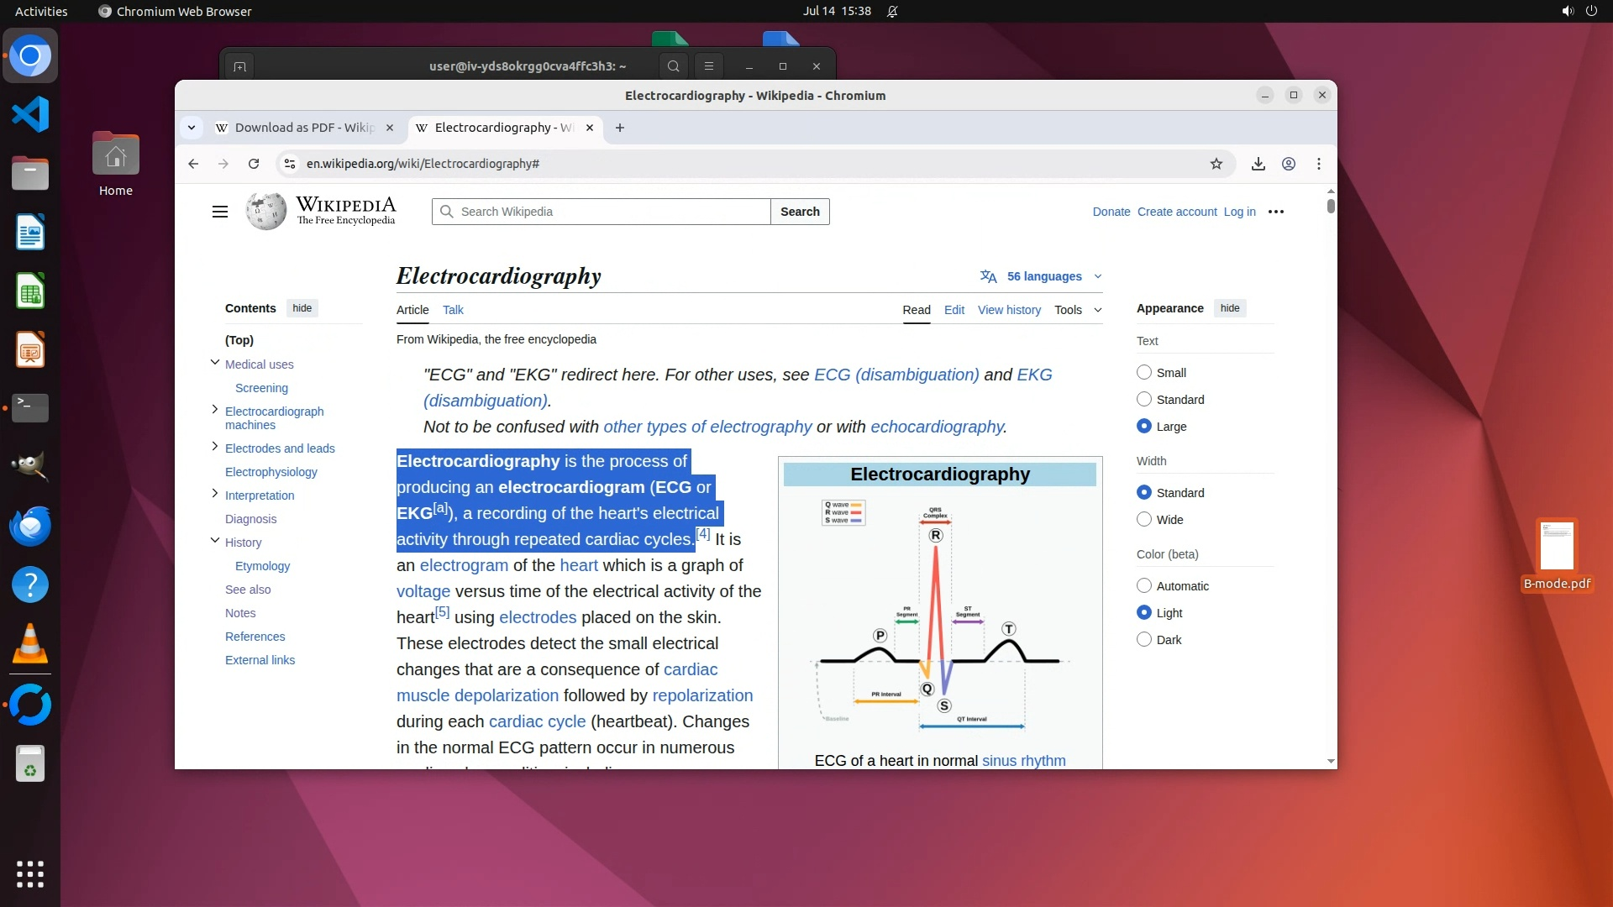Open the Talk page tab
This screenshot has height=907, width=1613.
click(x=453, y=310)
